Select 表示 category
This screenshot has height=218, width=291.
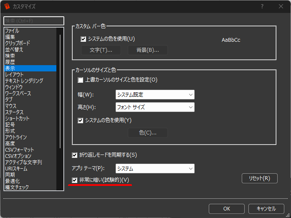click(x=30, y=68)
